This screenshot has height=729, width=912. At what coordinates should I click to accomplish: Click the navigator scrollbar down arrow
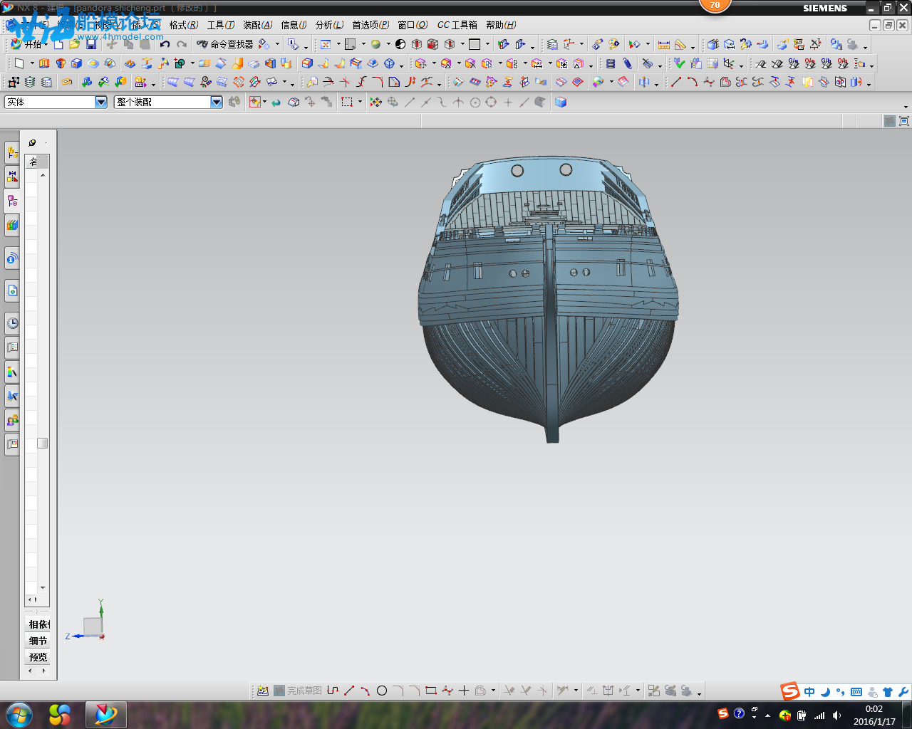click(x=43, y=588)
